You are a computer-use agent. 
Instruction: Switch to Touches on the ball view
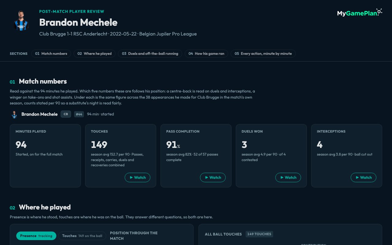82,236
